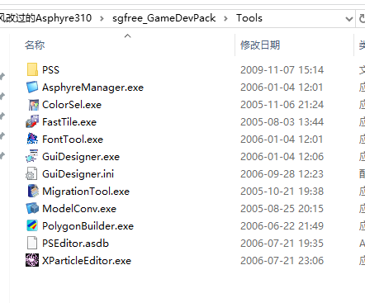Click date 2005-08-25 20:15
The height and width of the screenshot is (303, 365).
(x=282, y=209)
